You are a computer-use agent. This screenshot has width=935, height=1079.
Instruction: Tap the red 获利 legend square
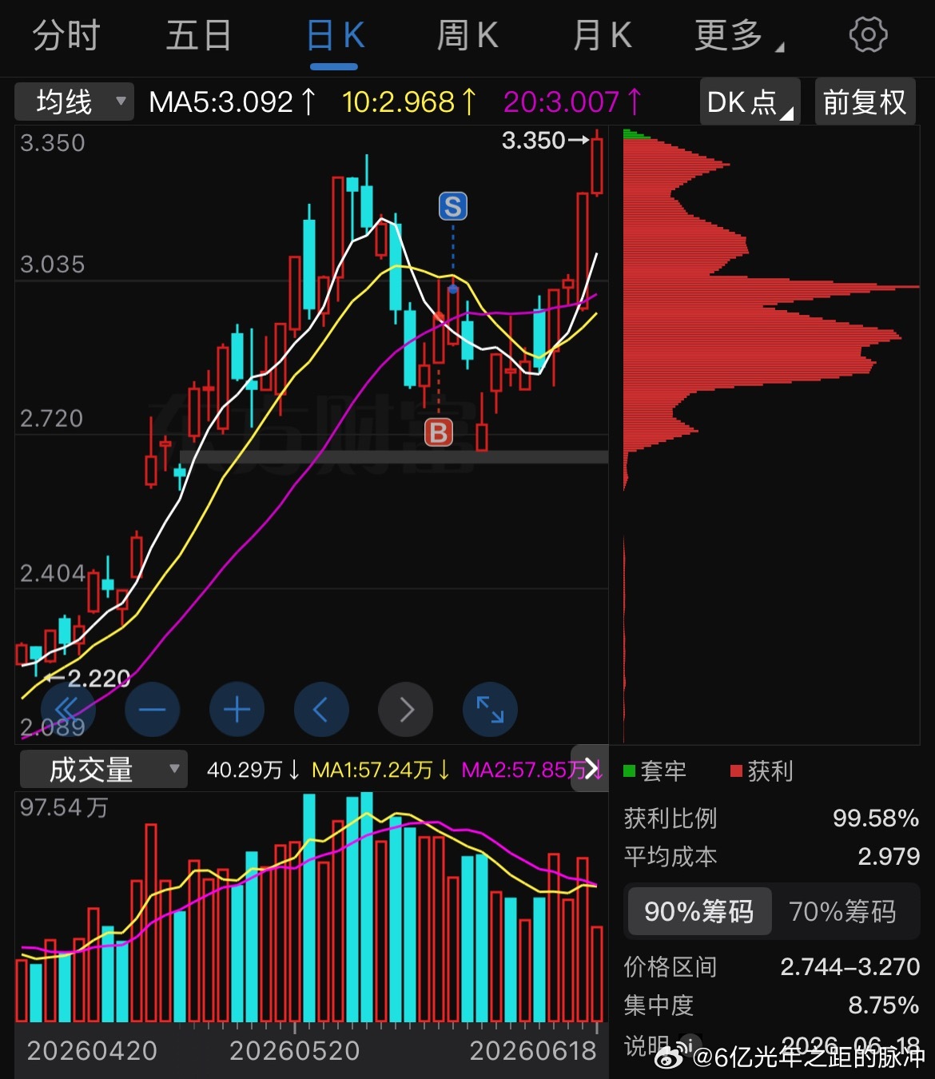736,770
